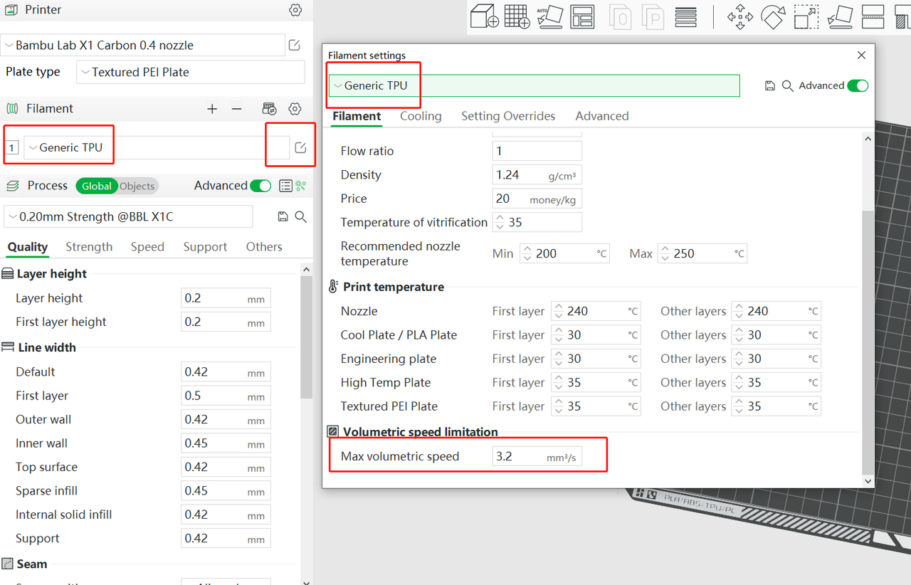This screenshot has width=911, height=585.
Task: Open Generic TPU preset dropdown in Filament settings
Action: (535, 85)
